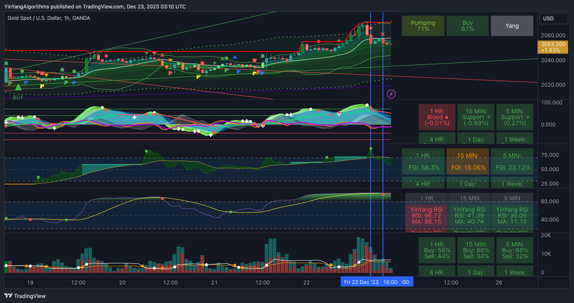Select the YinYang RSI 41.39 cell
The width and height of the screenshot is (574, 303).
(469, 216)
